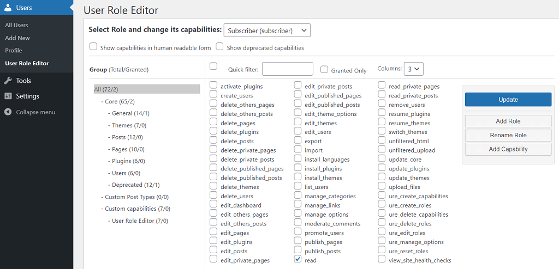Click the promote_users label
Image resolution: width=559 pixels, height=269 pixels.
tap(324, 233)
